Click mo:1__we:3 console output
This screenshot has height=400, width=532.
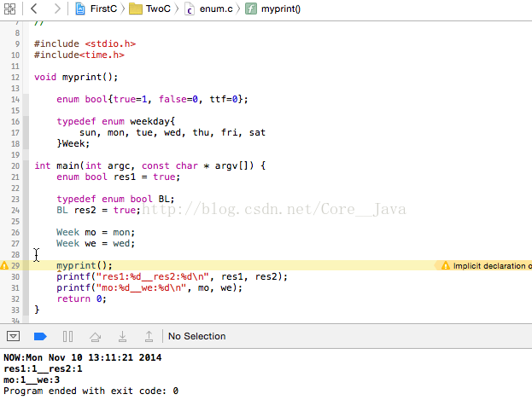pyautogui.click(x=32, y=380)
